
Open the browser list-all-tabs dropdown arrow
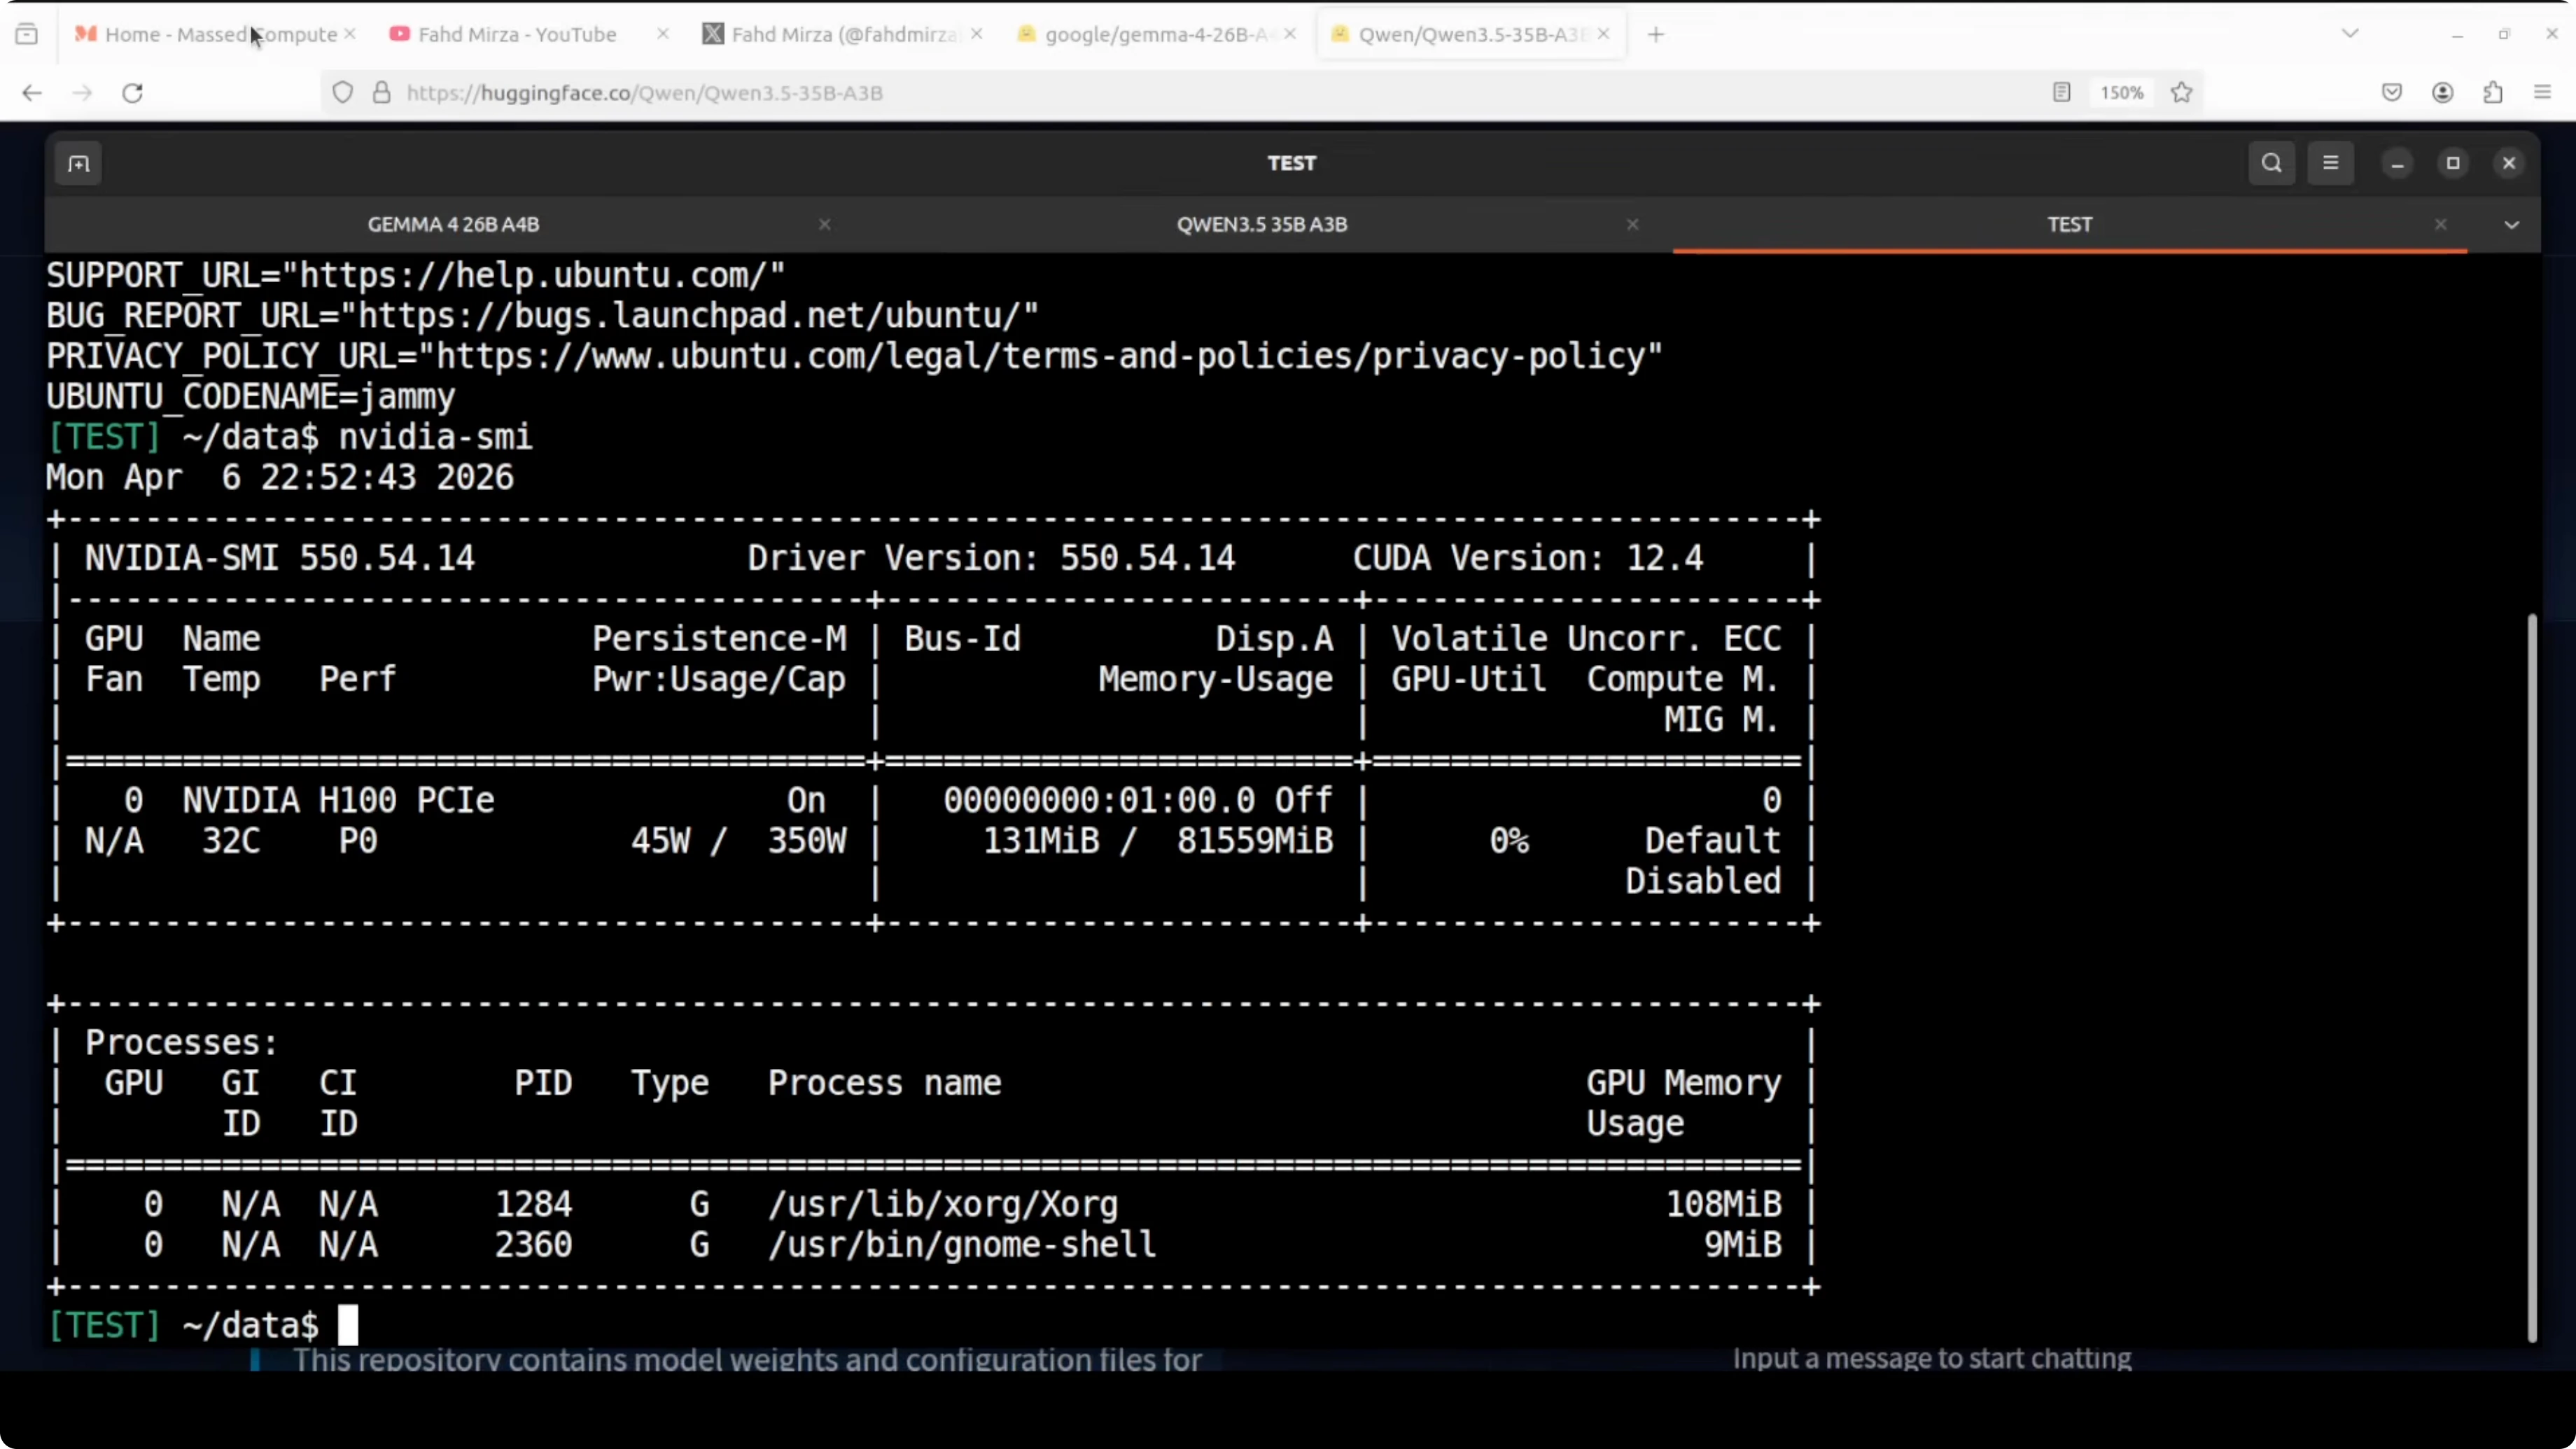[2350, 34]
